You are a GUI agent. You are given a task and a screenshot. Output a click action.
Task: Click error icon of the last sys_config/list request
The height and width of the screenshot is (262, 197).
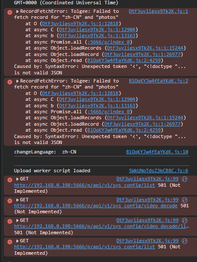tap(10, 242)
